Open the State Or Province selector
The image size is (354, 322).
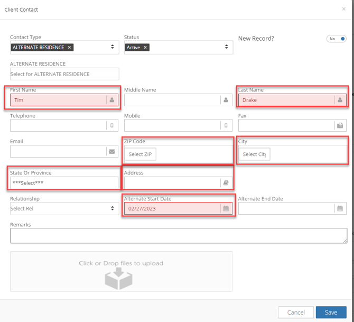click(x=64, y=183)
